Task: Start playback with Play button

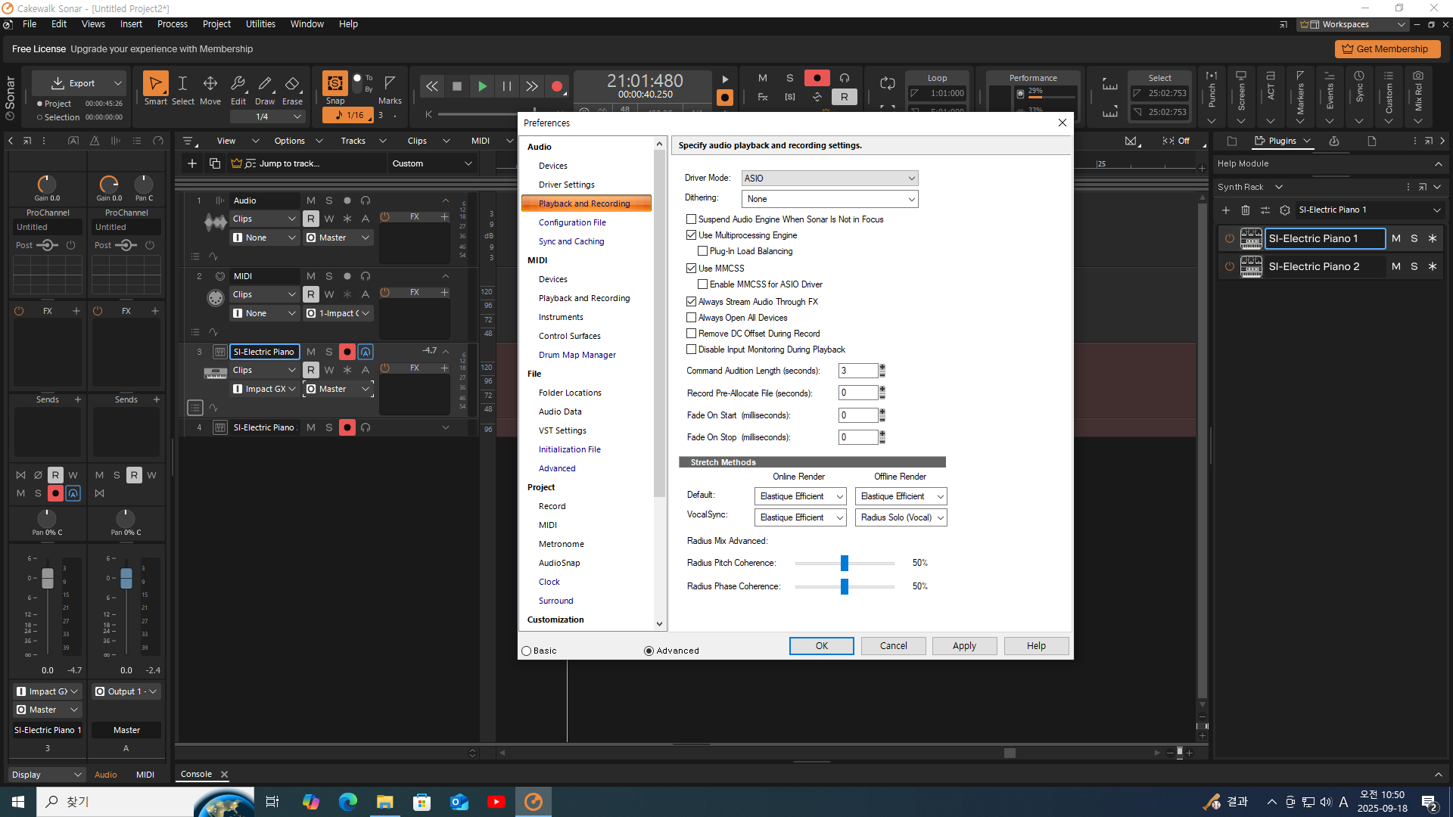Action: coord(482,86)
